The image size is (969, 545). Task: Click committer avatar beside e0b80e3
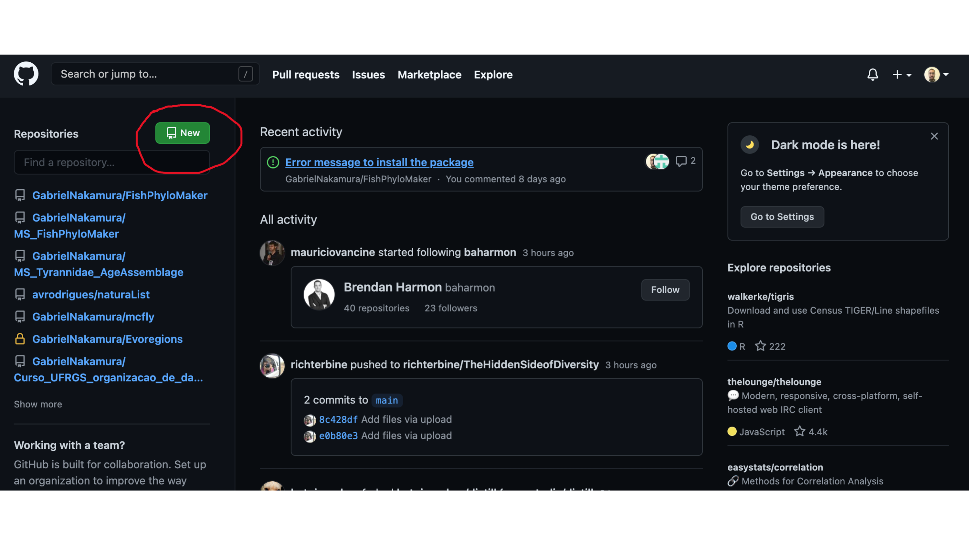point(310,436)
